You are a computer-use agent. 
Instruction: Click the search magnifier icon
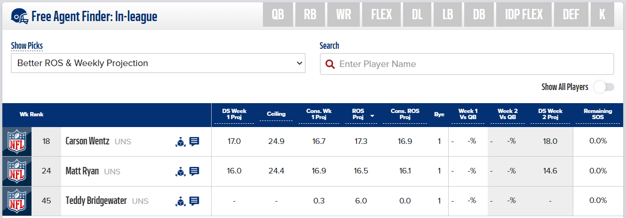click(x=330, y=64)
